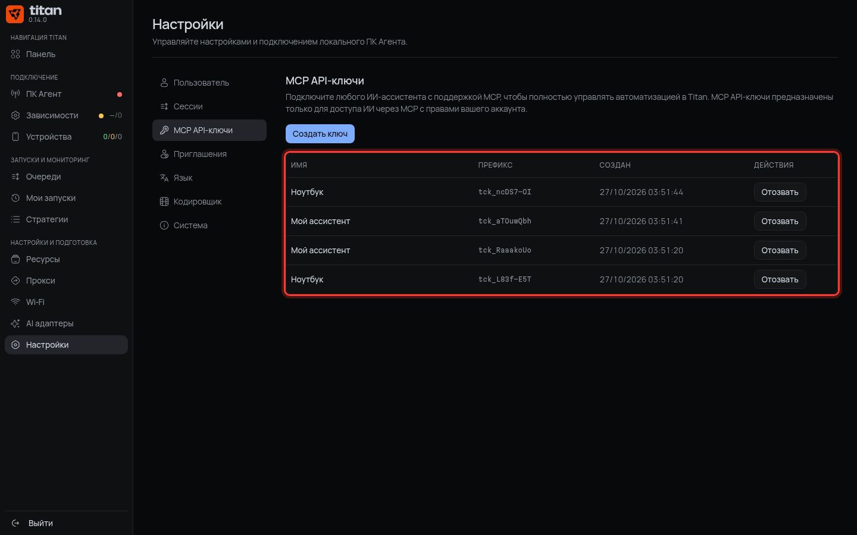Click the date 27/10/2026 03:51:44
This screenshot has height=535, width=857.
point(641,192)
